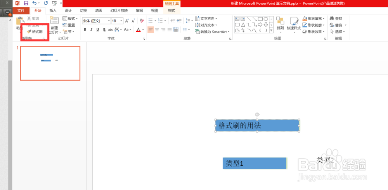
Task: Toggle Underline formatting
Action: pos(98,30)
